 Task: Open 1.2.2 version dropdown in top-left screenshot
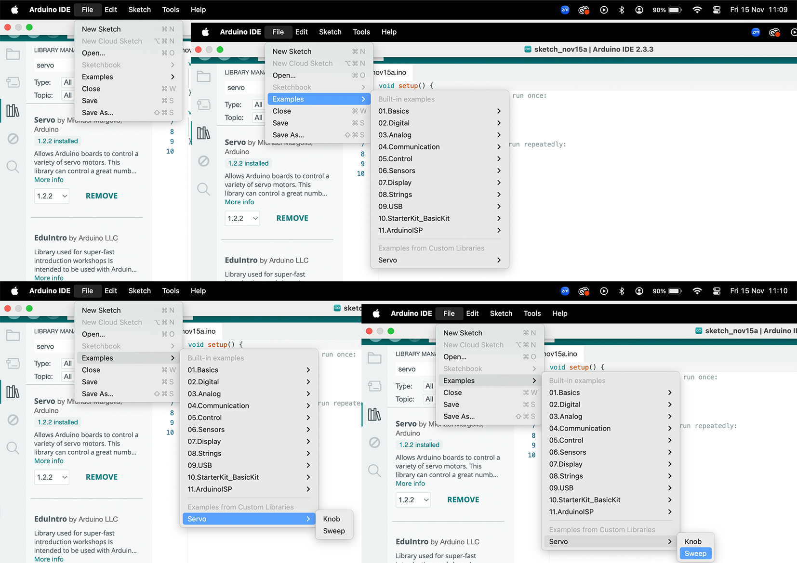click(52, 196)
